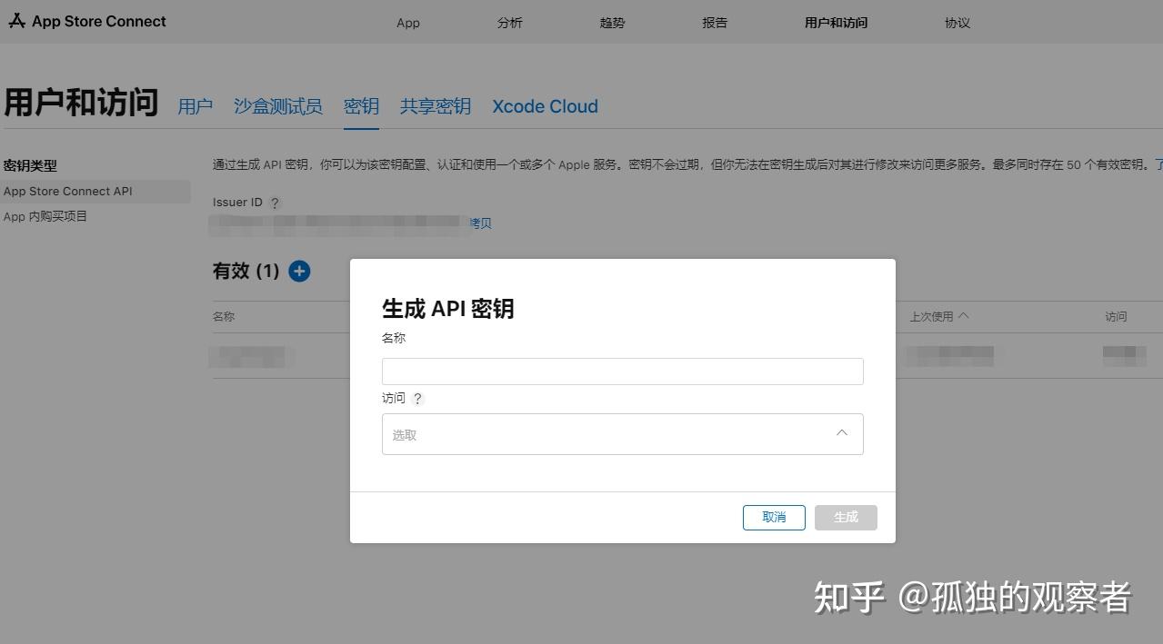Open the 沙盒测试员 tab
1163x644 pixels.
[x=278, y=106]
